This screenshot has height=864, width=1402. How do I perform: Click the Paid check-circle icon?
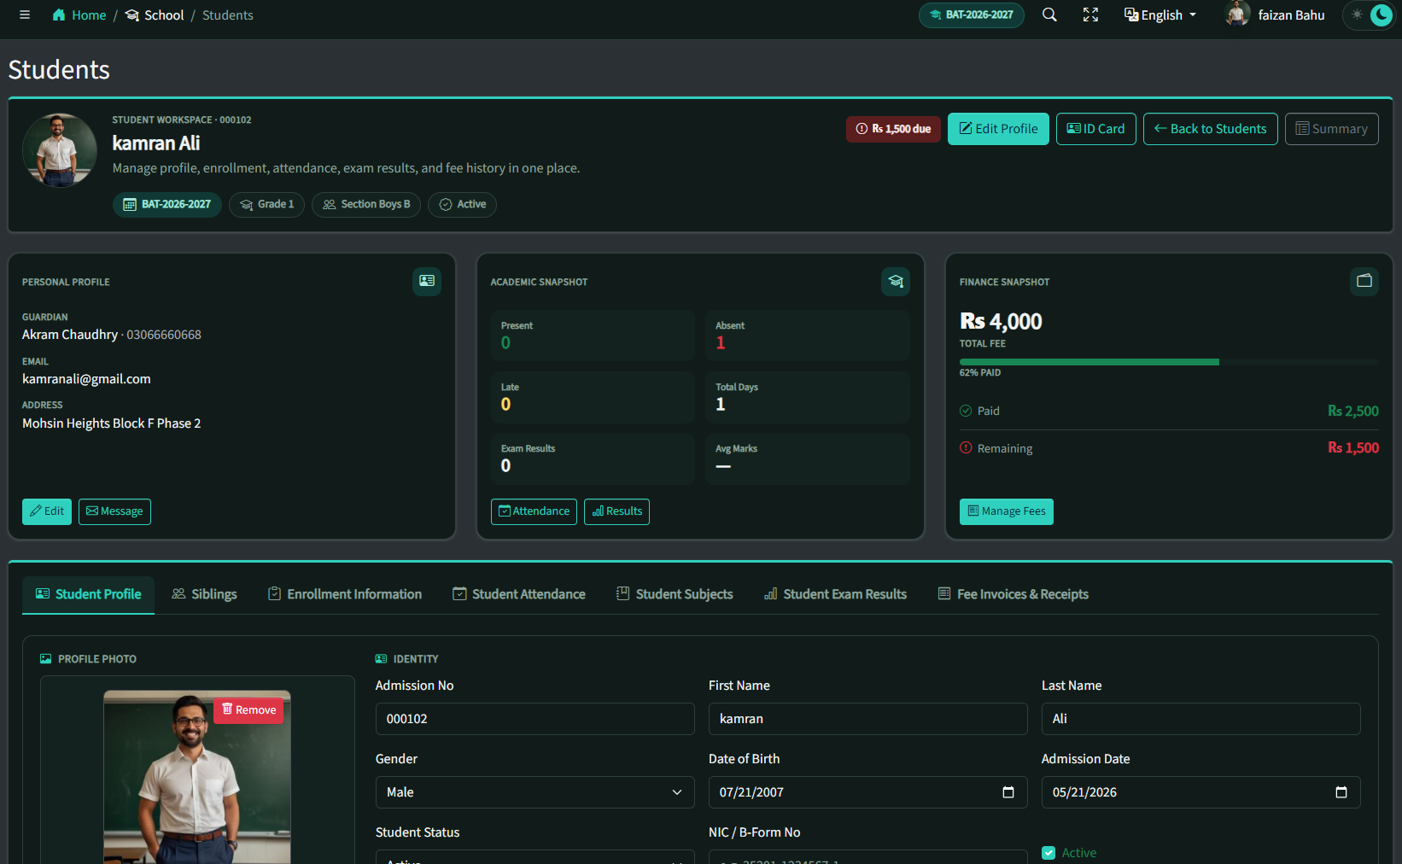click(x=966, y=411)
